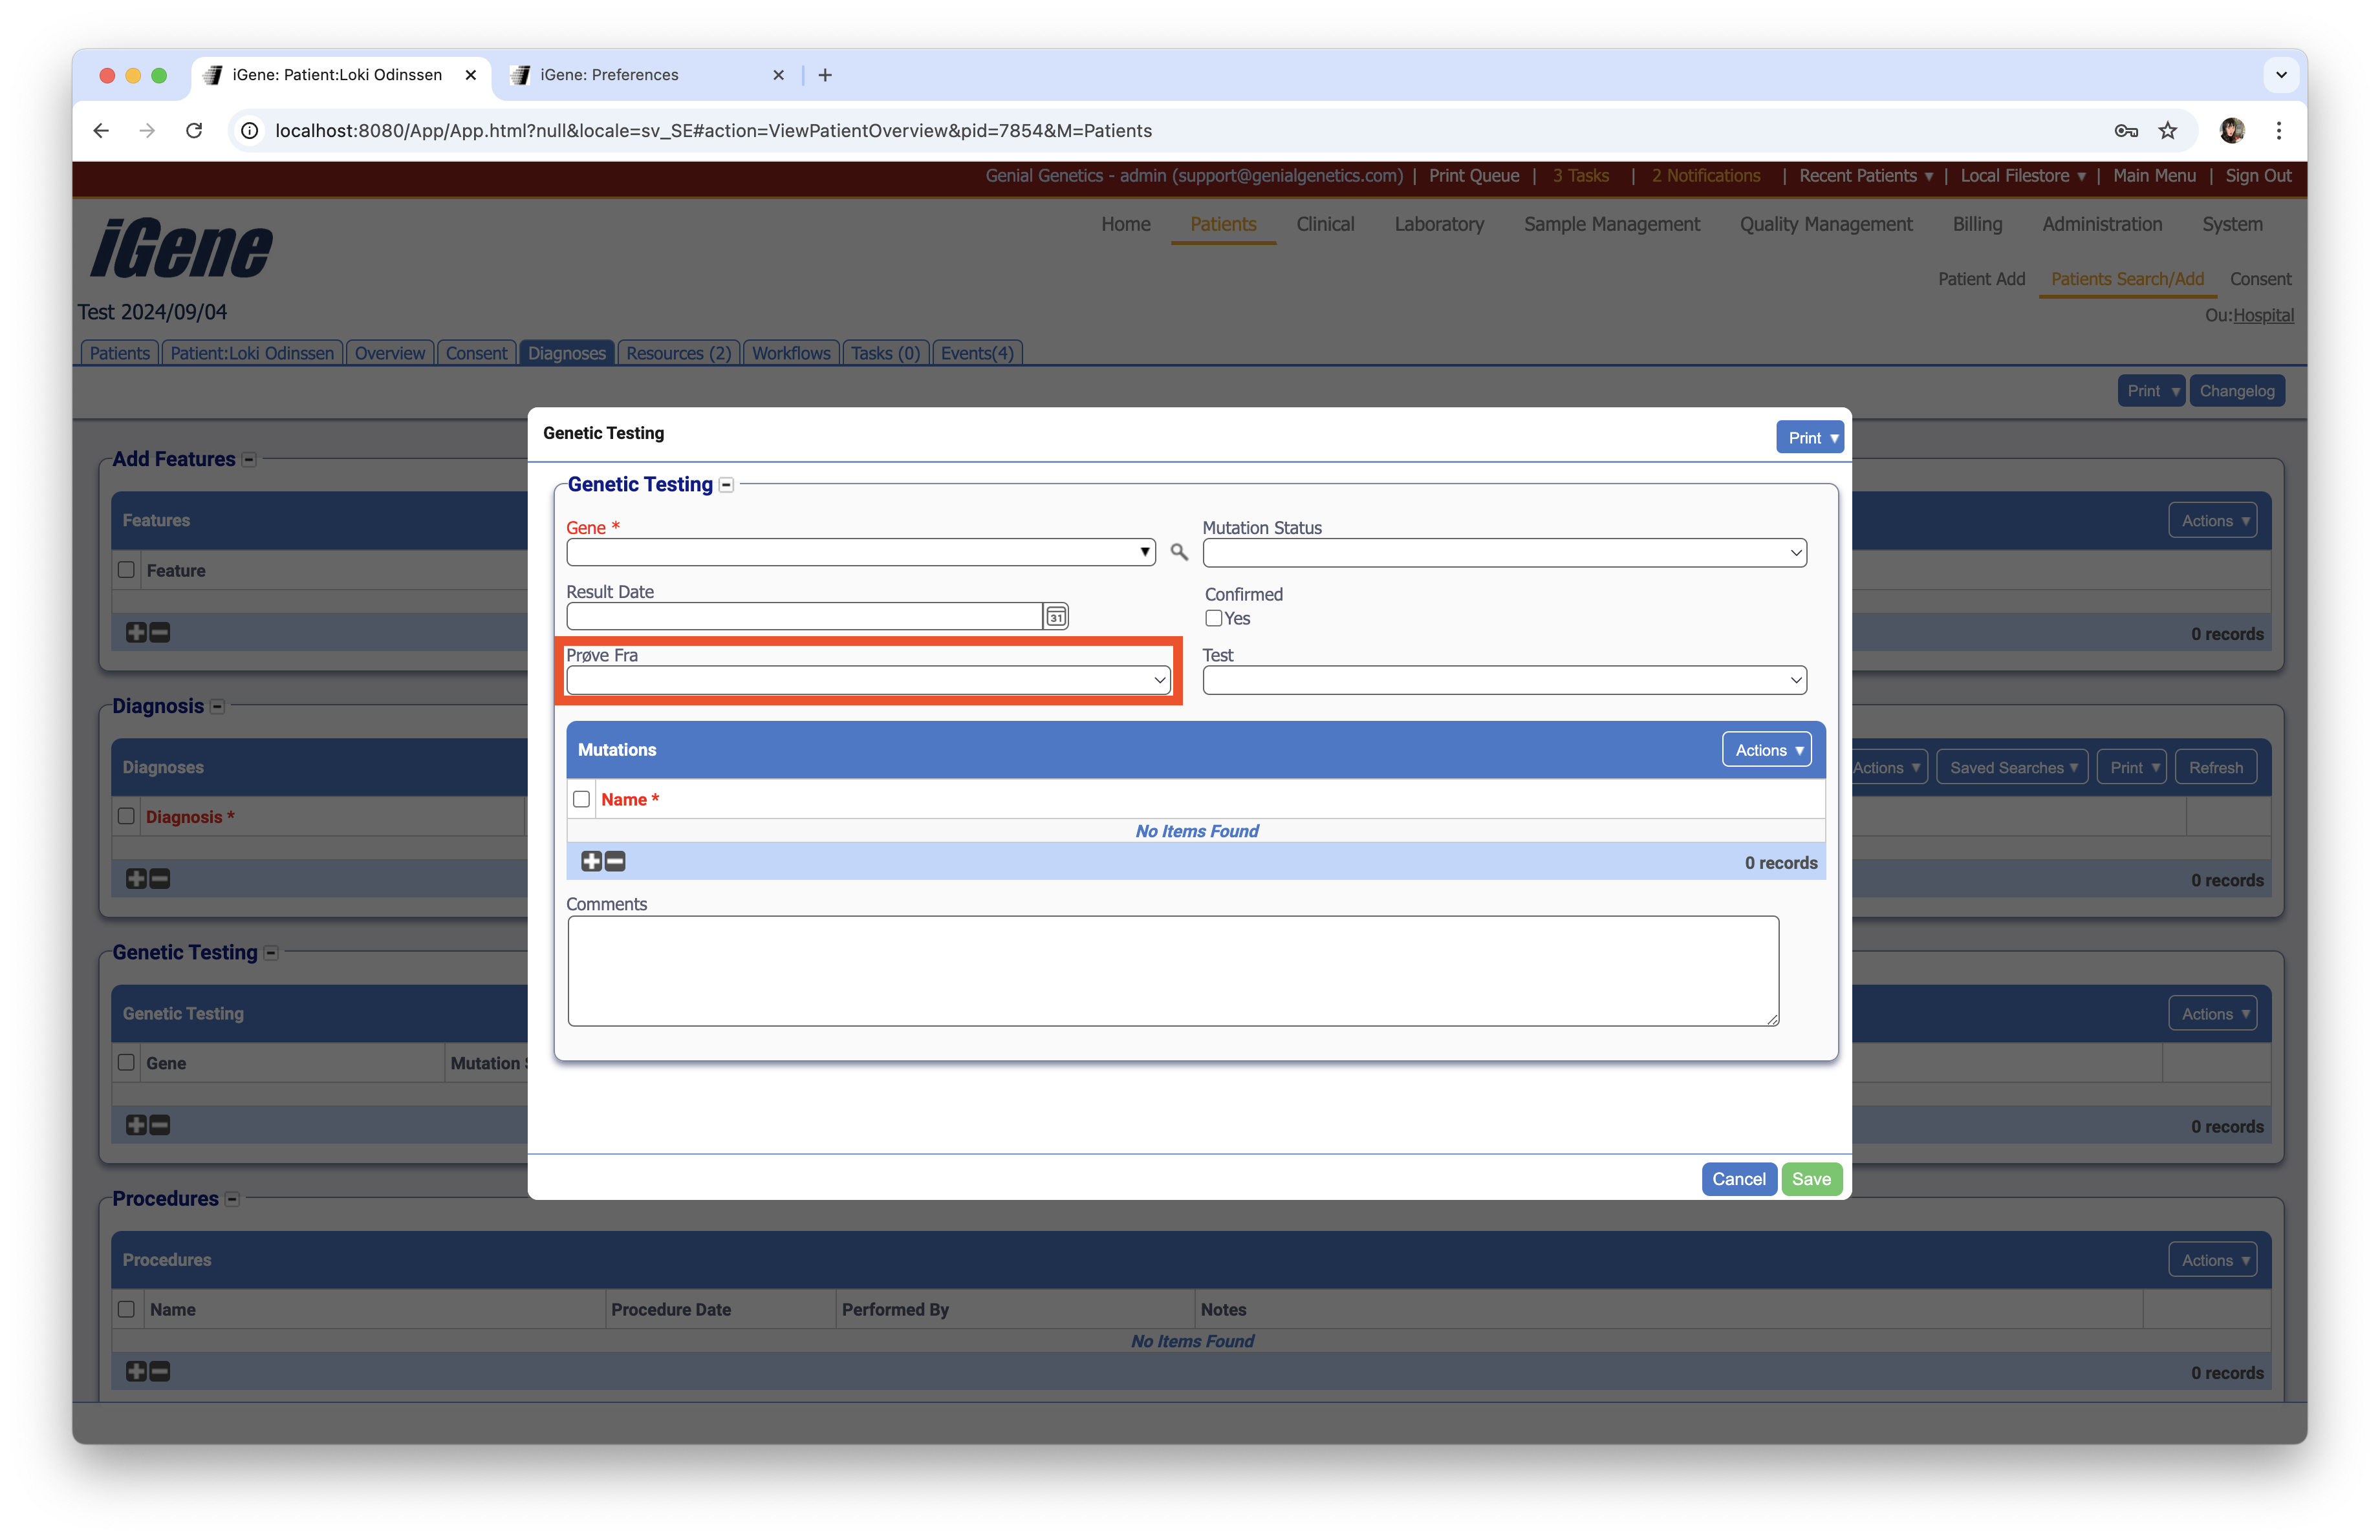The width and height of the screenshot is (2380, 1540).
Task: Bookmark this page with star icon
Action: [x=2167, y=131]
